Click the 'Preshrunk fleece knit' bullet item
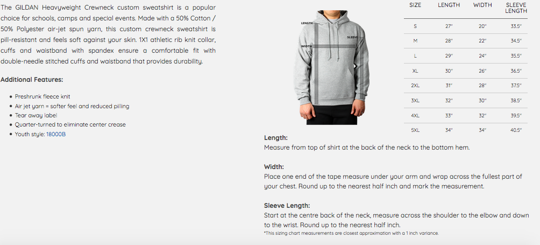The image size is (540, 245). 42,97
